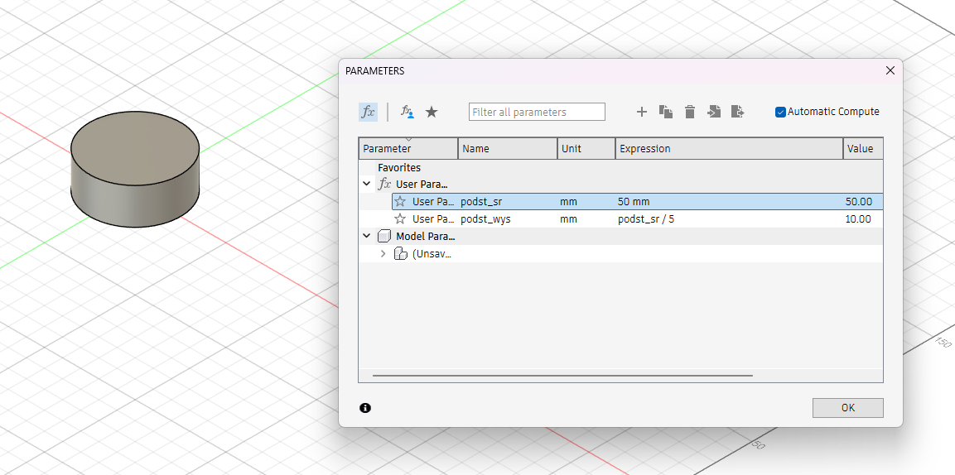
Task: Mark podst_wys as favorite with star
Action: pyautogui.click(x=400, y=219)
